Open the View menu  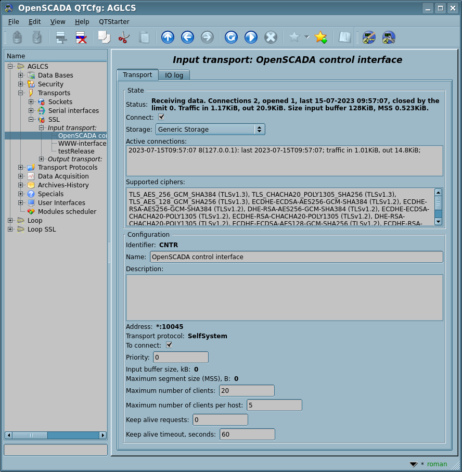point(57,22)
